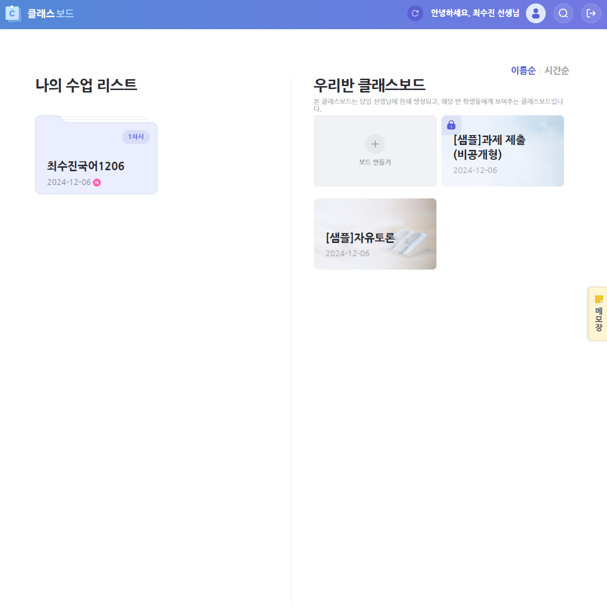This screenshot has height=615, width=607.
Task: Click the 안녕하세요, 최수진 선생님 greeting
Action: pos(475,13)
